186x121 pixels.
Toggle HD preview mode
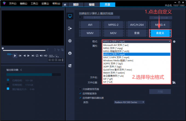[x=46, y=56]
